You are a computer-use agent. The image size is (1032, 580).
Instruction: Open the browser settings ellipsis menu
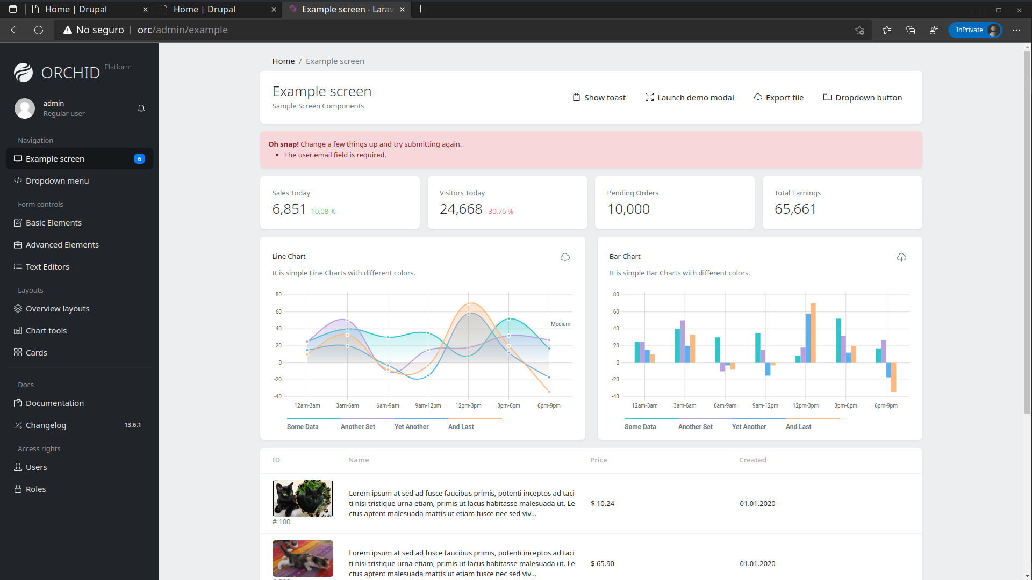pos(1016,30)
